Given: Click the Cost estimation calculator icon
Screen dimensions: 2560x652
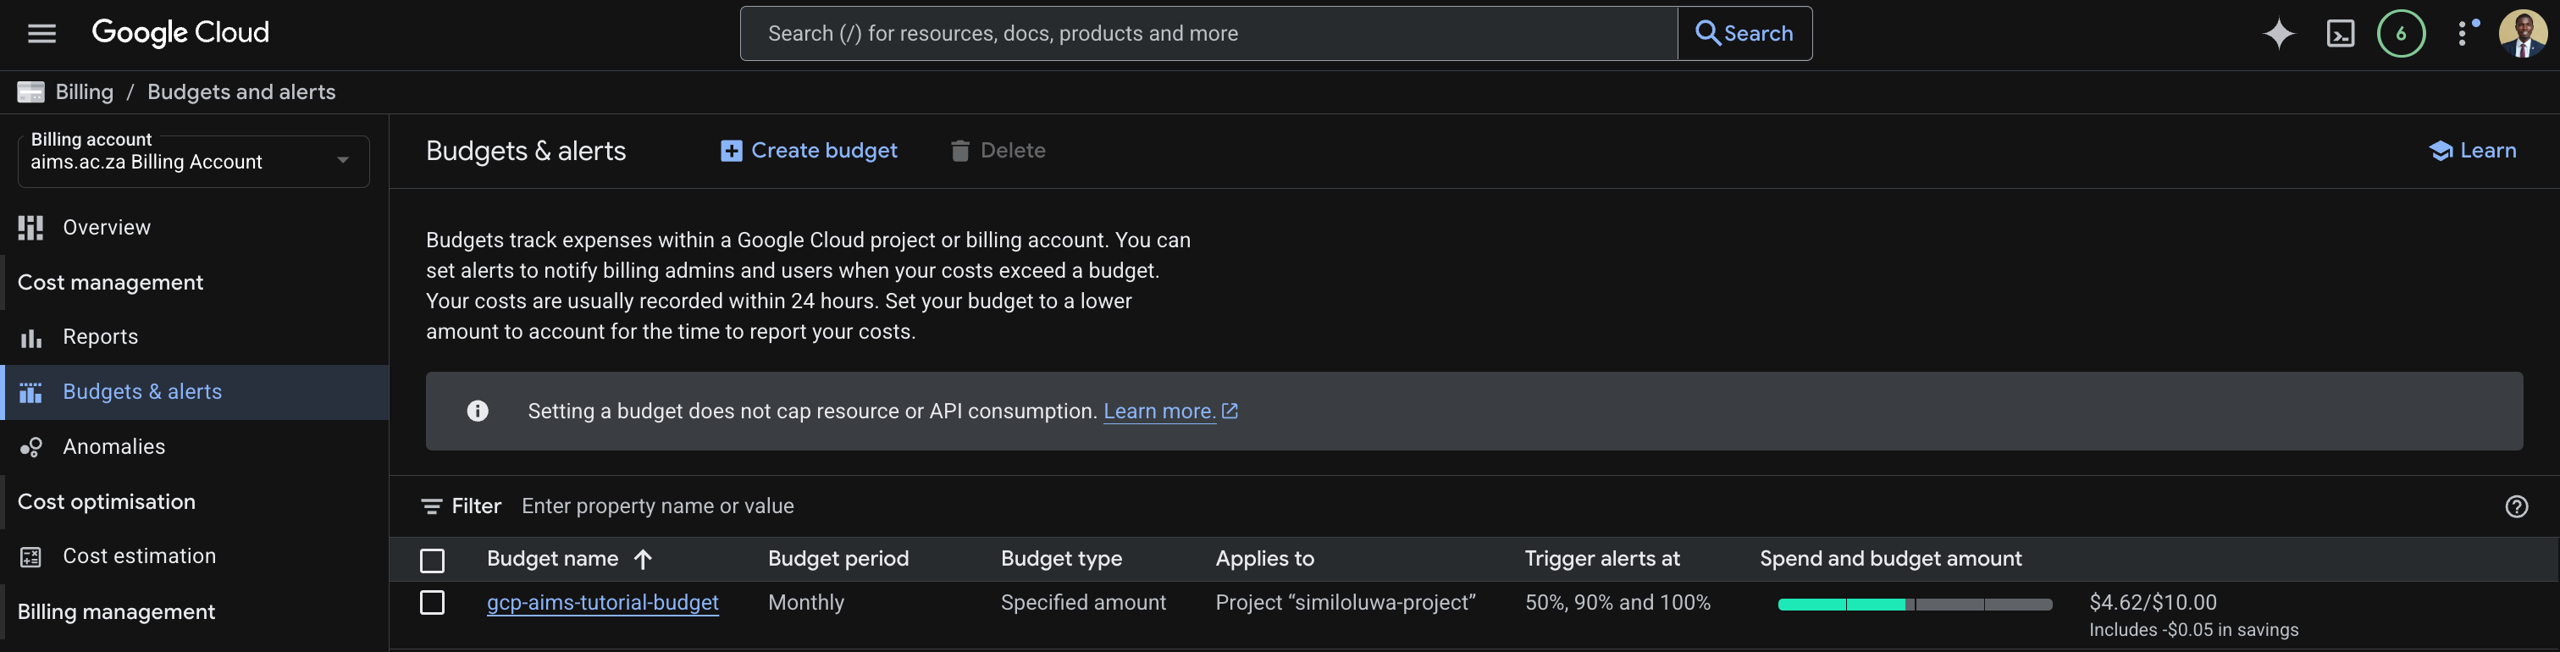Looking at the screenshot, I should pos(30,556).
